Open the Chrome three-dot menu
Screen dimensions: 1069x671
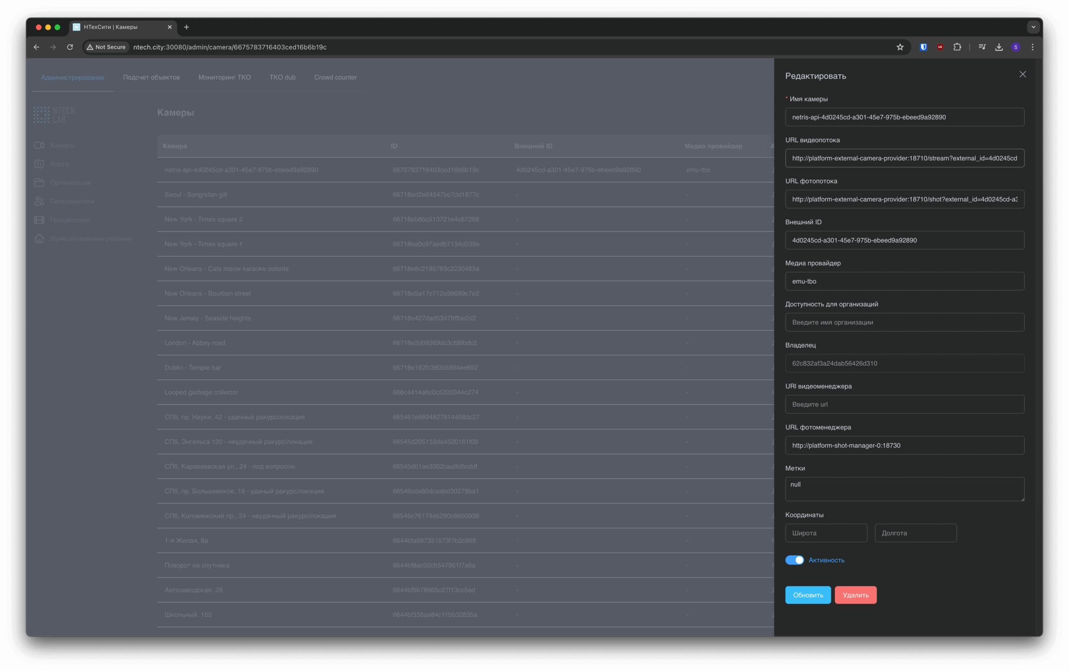coord(1033,47)
